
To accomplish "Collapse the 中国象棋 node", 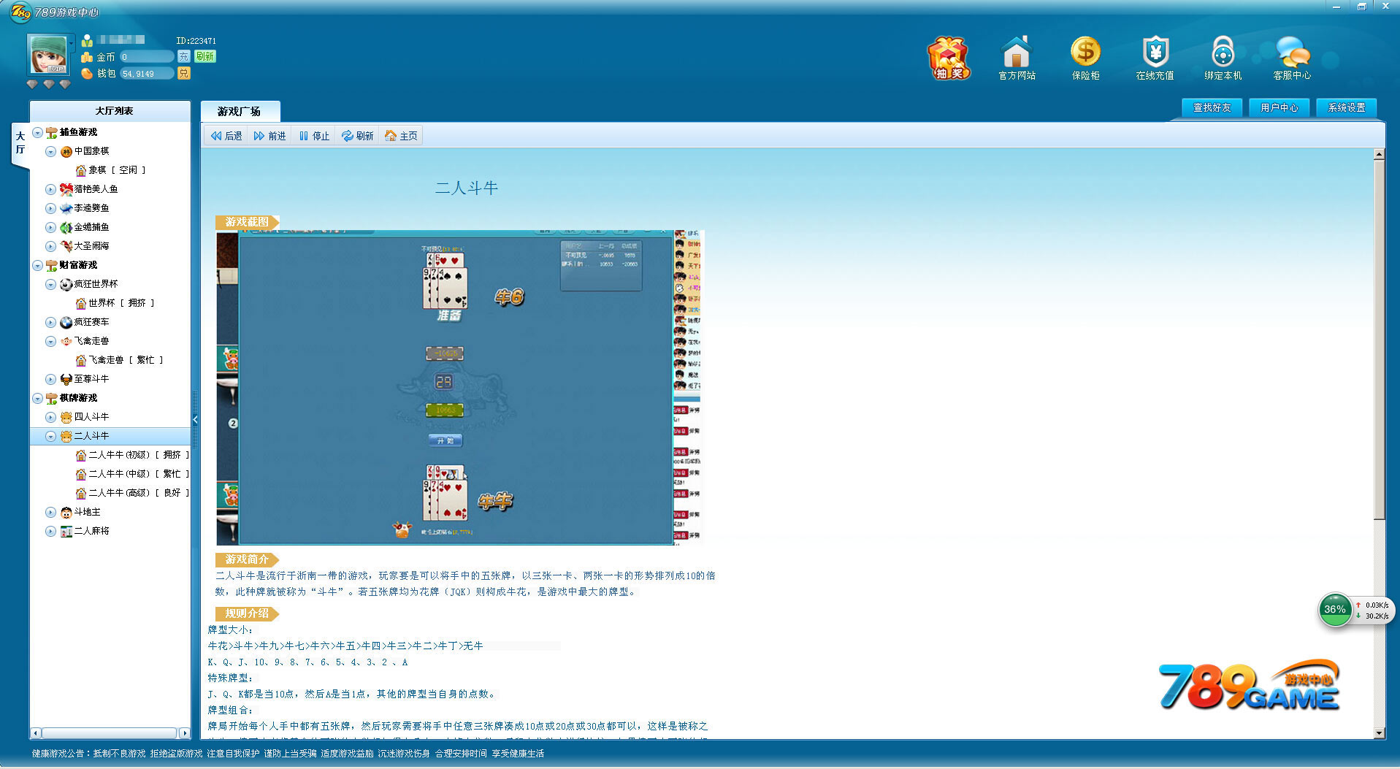I will 50,151.
